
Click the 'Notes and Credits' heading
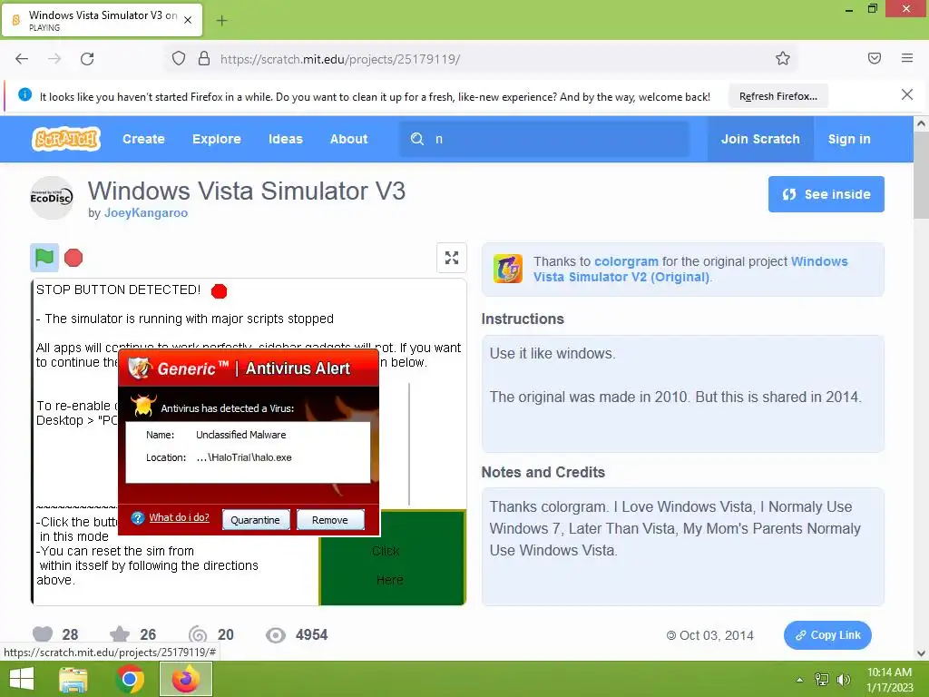coord(543,472)
